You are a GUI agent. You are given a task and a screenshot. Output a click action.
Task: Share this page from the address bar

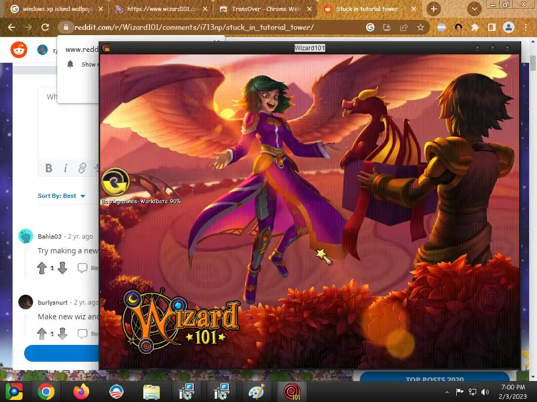(404, 27)
